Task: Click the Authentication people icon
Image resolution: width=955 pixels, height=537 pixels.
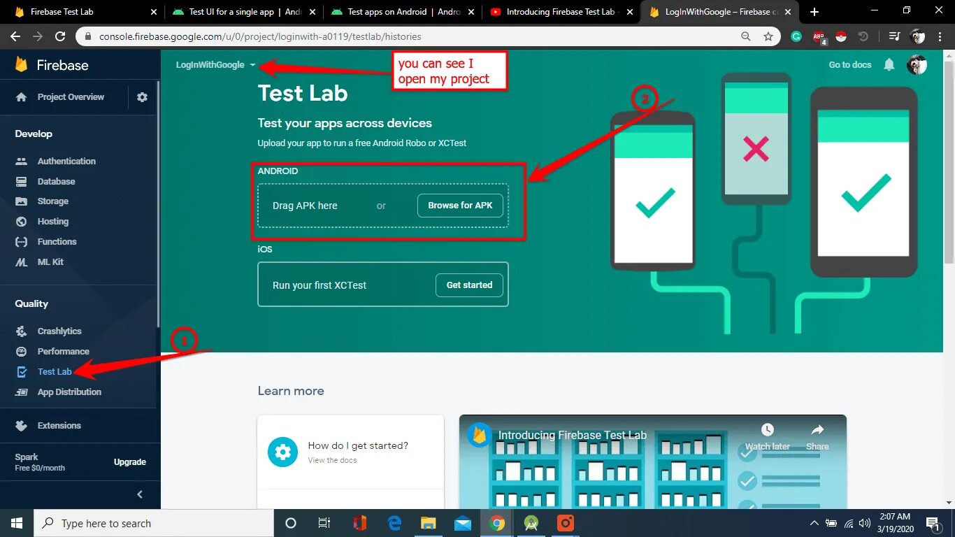Action: click(22, 161)
